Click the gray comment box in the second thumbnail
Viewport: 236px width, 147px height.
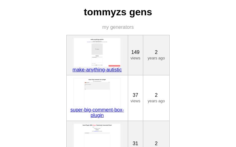click(97, 86)
